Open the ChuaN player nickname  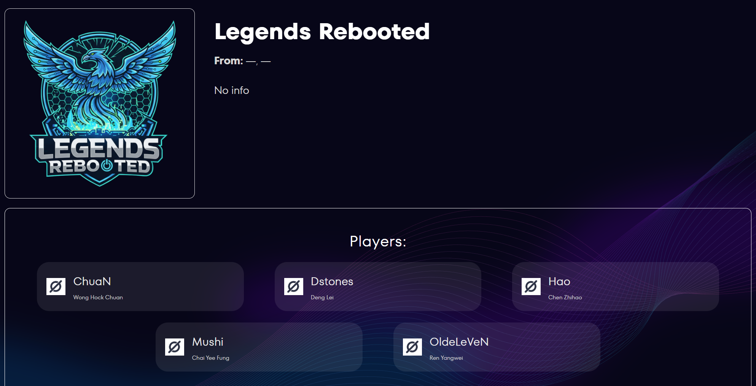click(92, 281)
